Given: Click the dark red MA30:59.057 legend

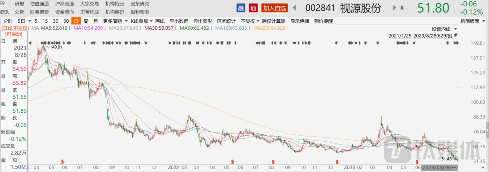Looking at the screenshot, I should pos(161,28).
